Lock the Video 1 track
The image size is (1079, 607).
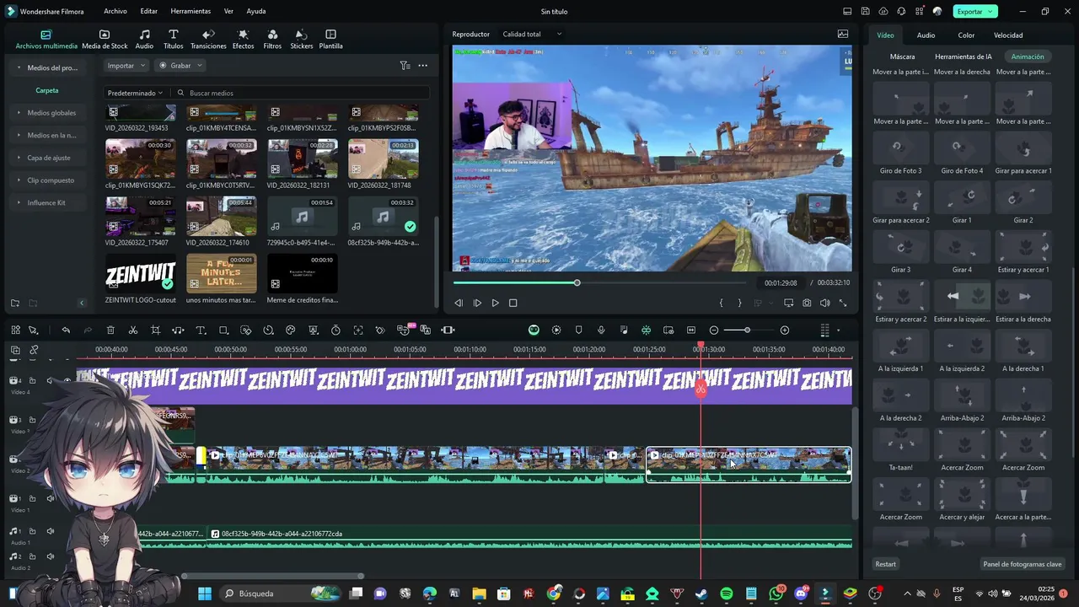pos(33,498)
